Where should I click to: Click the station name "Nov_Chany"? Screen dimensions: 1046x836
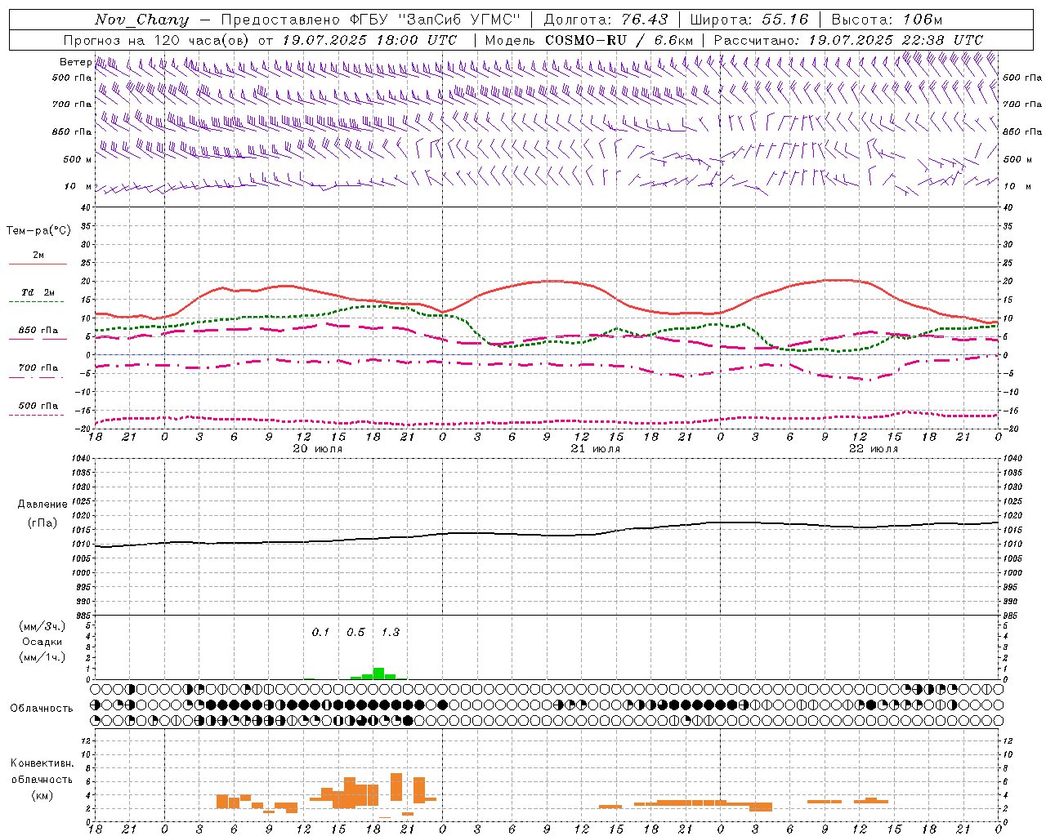coord(141,20)
